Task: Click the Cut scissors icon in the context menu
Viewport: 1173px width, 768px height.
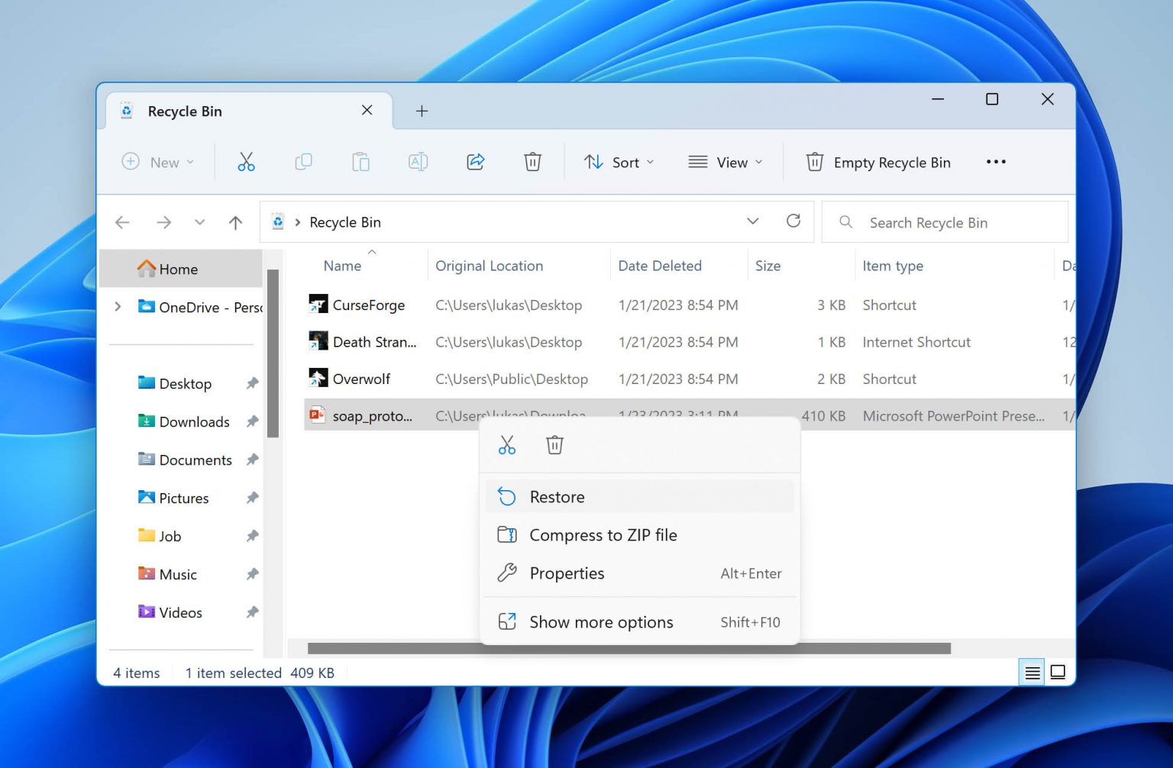Action: click(x=506, y=444)
